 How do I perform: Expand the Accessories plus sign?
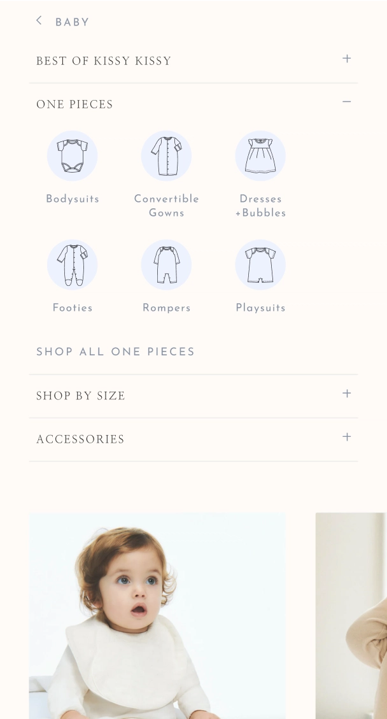347,437
